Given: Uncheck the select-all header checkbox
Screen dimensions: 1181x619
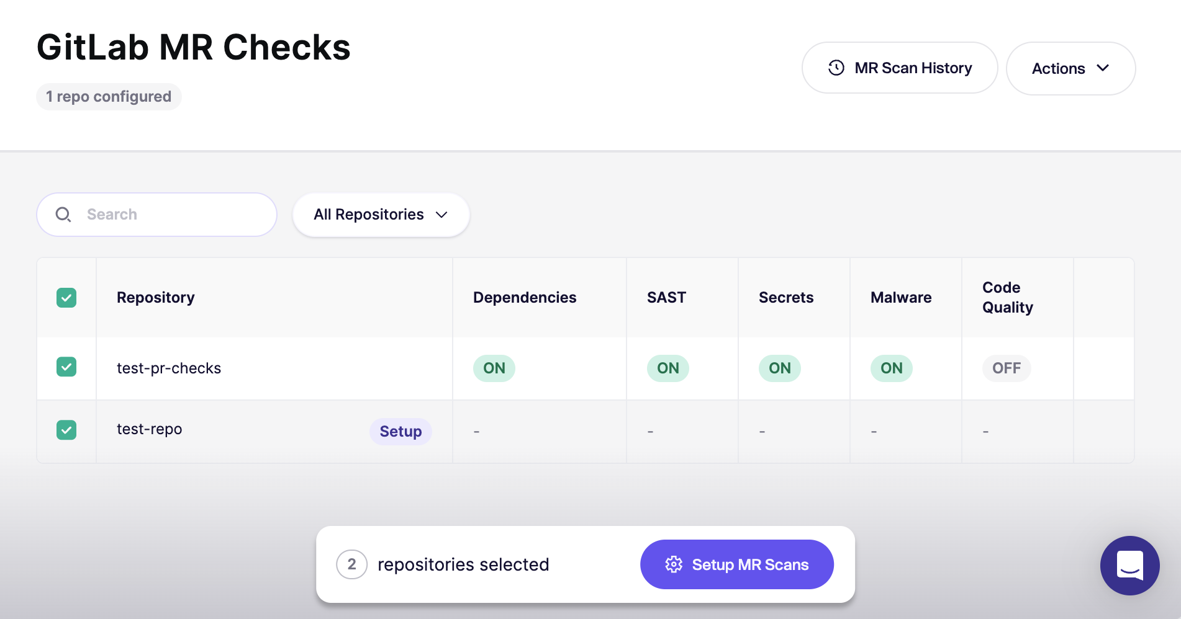Looking at the screenshot, I should 66,298.
